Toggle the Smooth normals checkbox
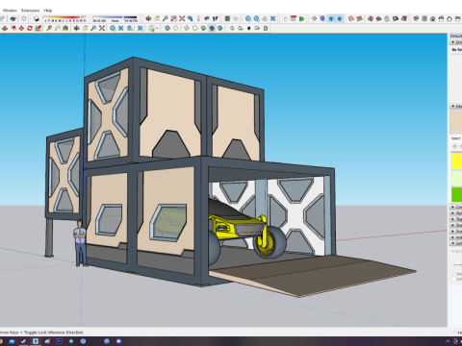This screenshot has height=346, width=462. pos(453,274)
